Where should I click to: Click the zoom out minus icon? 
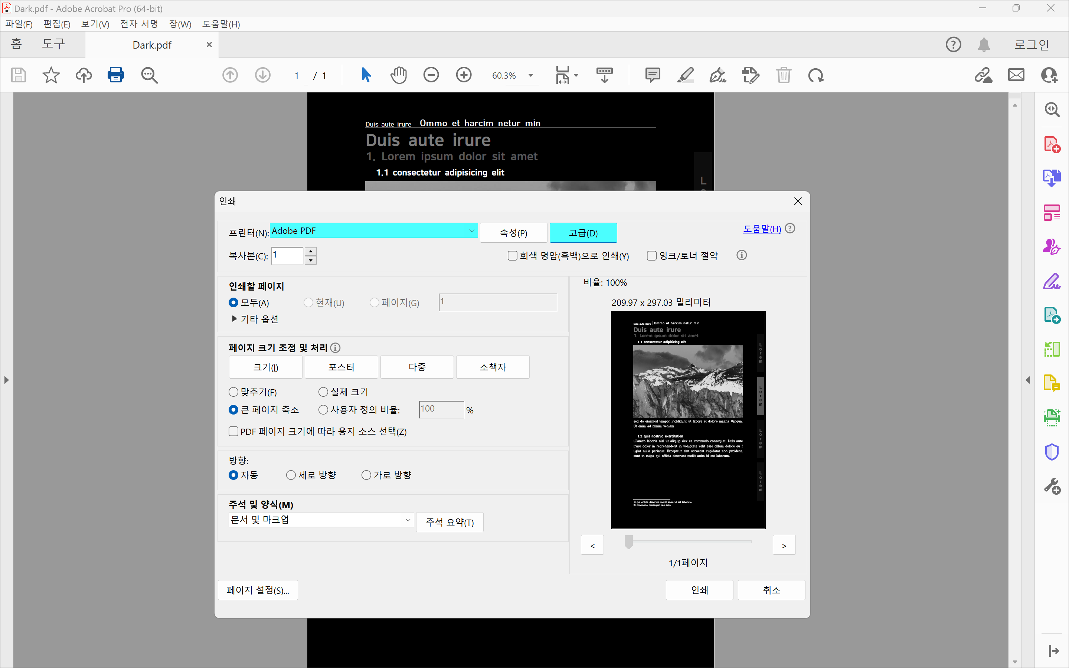431,75
